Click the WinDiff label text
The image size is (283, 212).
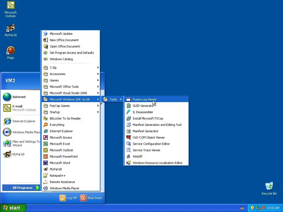138,157
